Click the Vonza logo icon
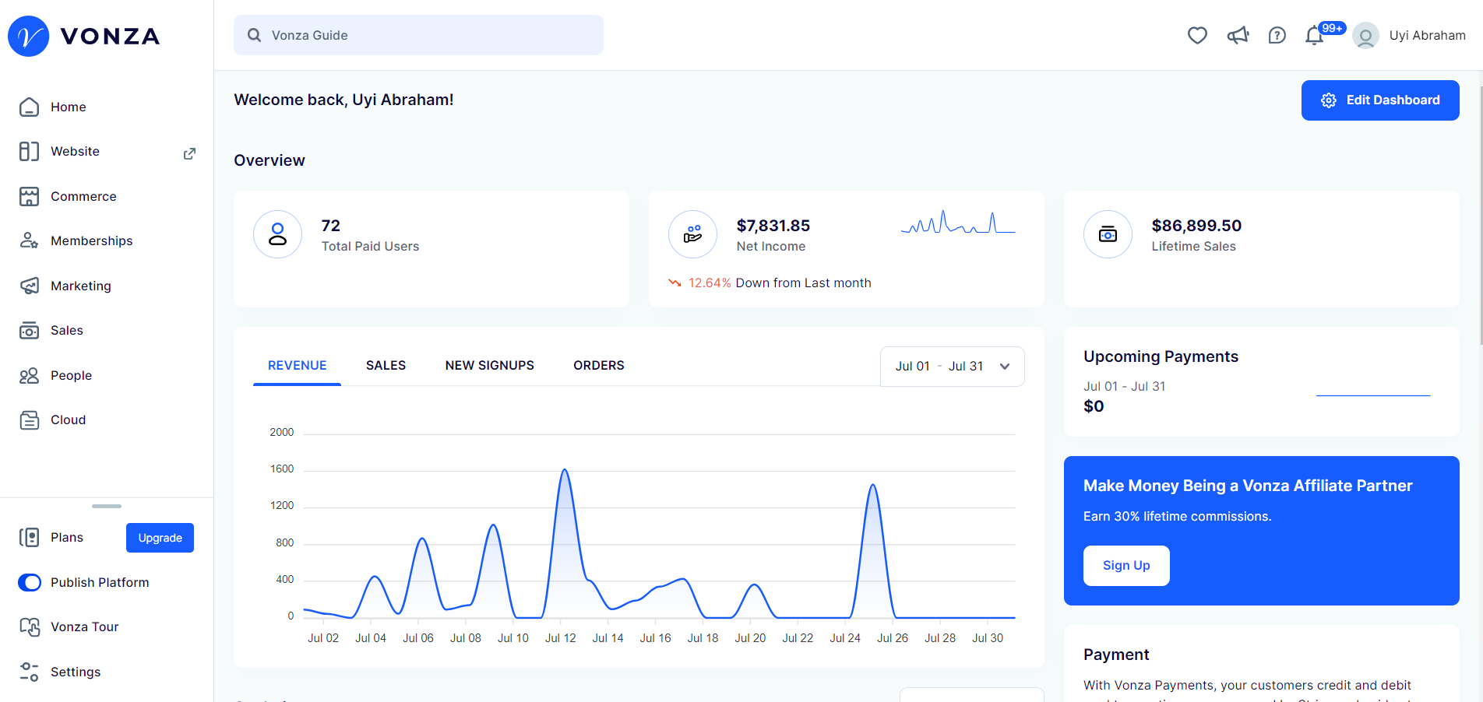The height and width of the screenshot is (702, 1483). 29,36
